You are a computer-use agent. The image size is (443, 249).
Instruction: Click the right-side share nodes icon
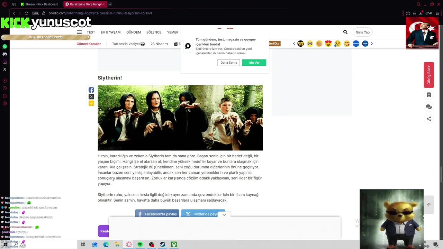429,119
